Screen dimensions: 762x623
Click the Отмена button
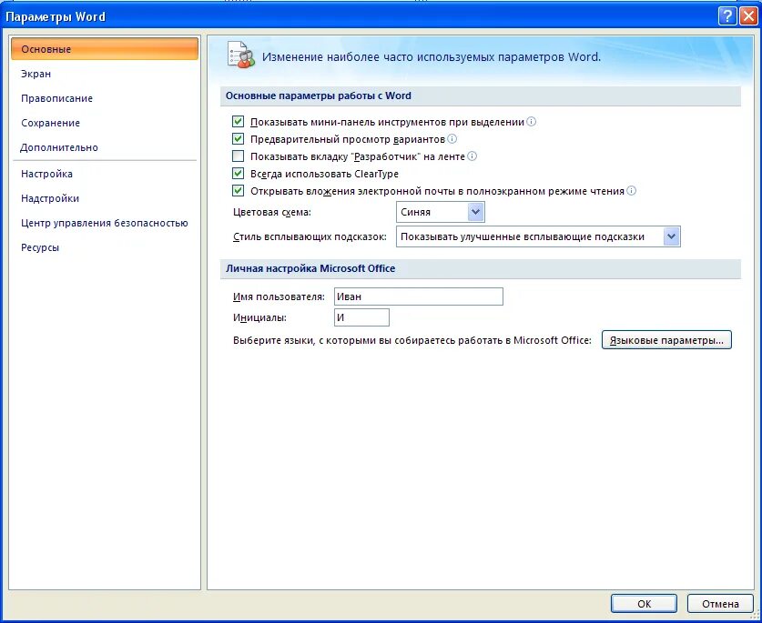[x=720, y=604]
